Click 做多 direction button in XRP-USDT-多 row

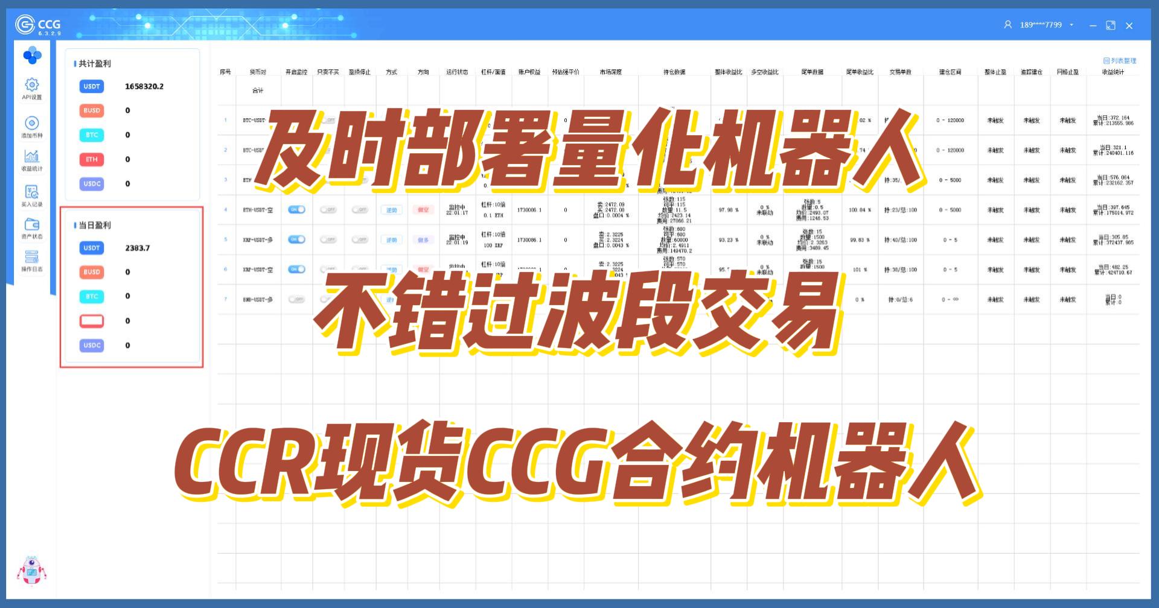(423, 239)
